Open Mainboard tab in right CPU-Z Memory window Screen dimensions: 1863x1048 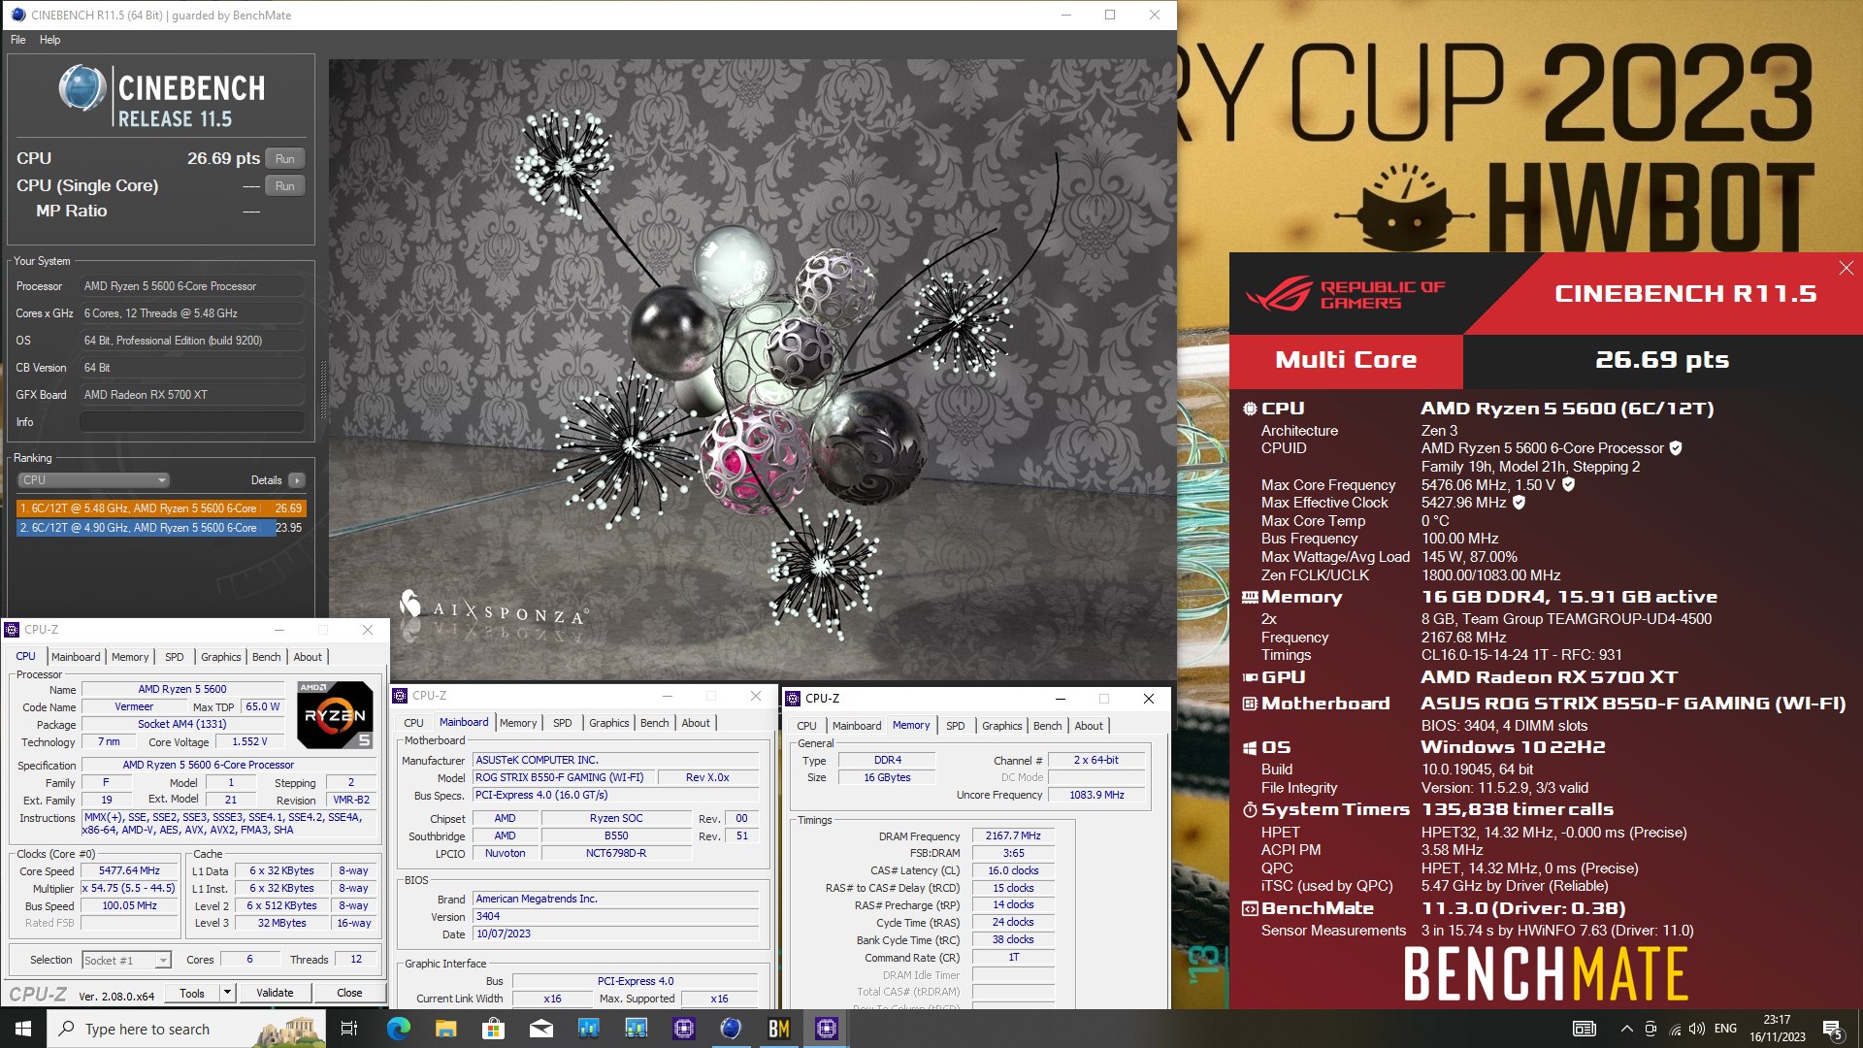coord(857,726)
